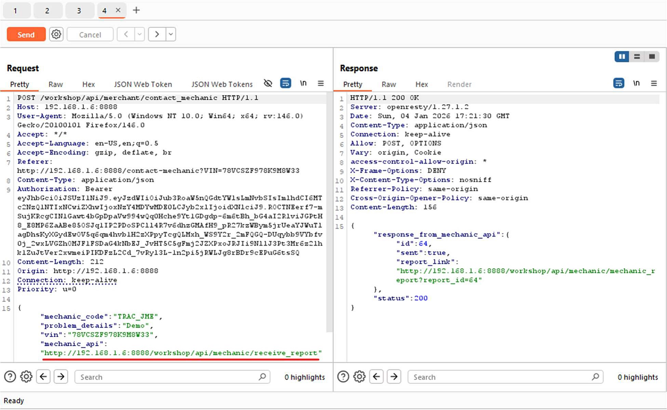
Task: Open request settings gear beside Send
Action: coord(56,34)
